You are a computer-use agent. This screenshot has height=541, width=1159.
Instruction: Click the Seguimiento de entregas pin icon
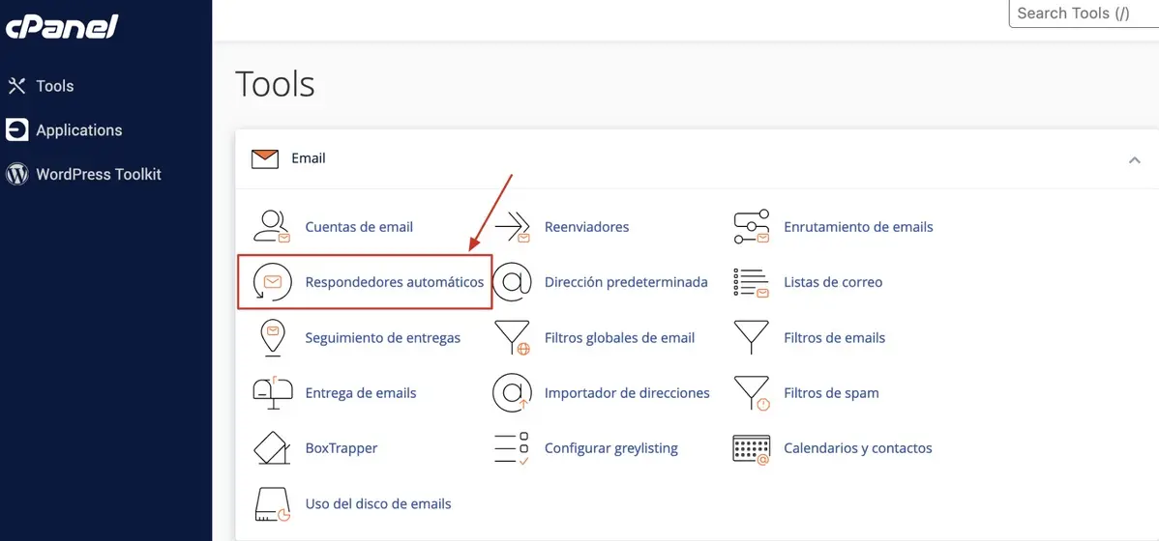[271, 338]
